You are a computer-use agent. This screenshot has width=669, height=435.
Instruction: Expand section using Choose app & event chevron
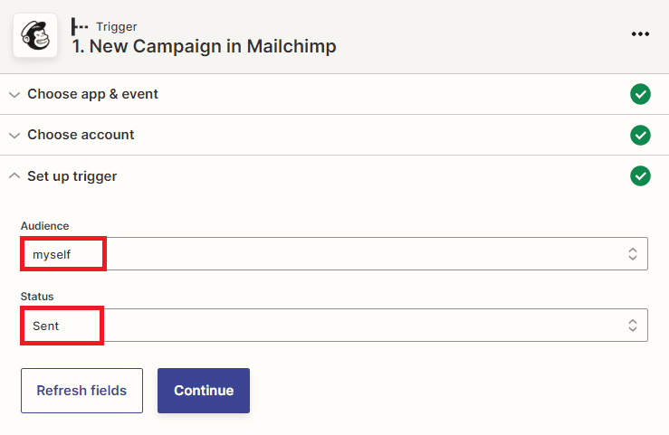click(x=14, y=94)
